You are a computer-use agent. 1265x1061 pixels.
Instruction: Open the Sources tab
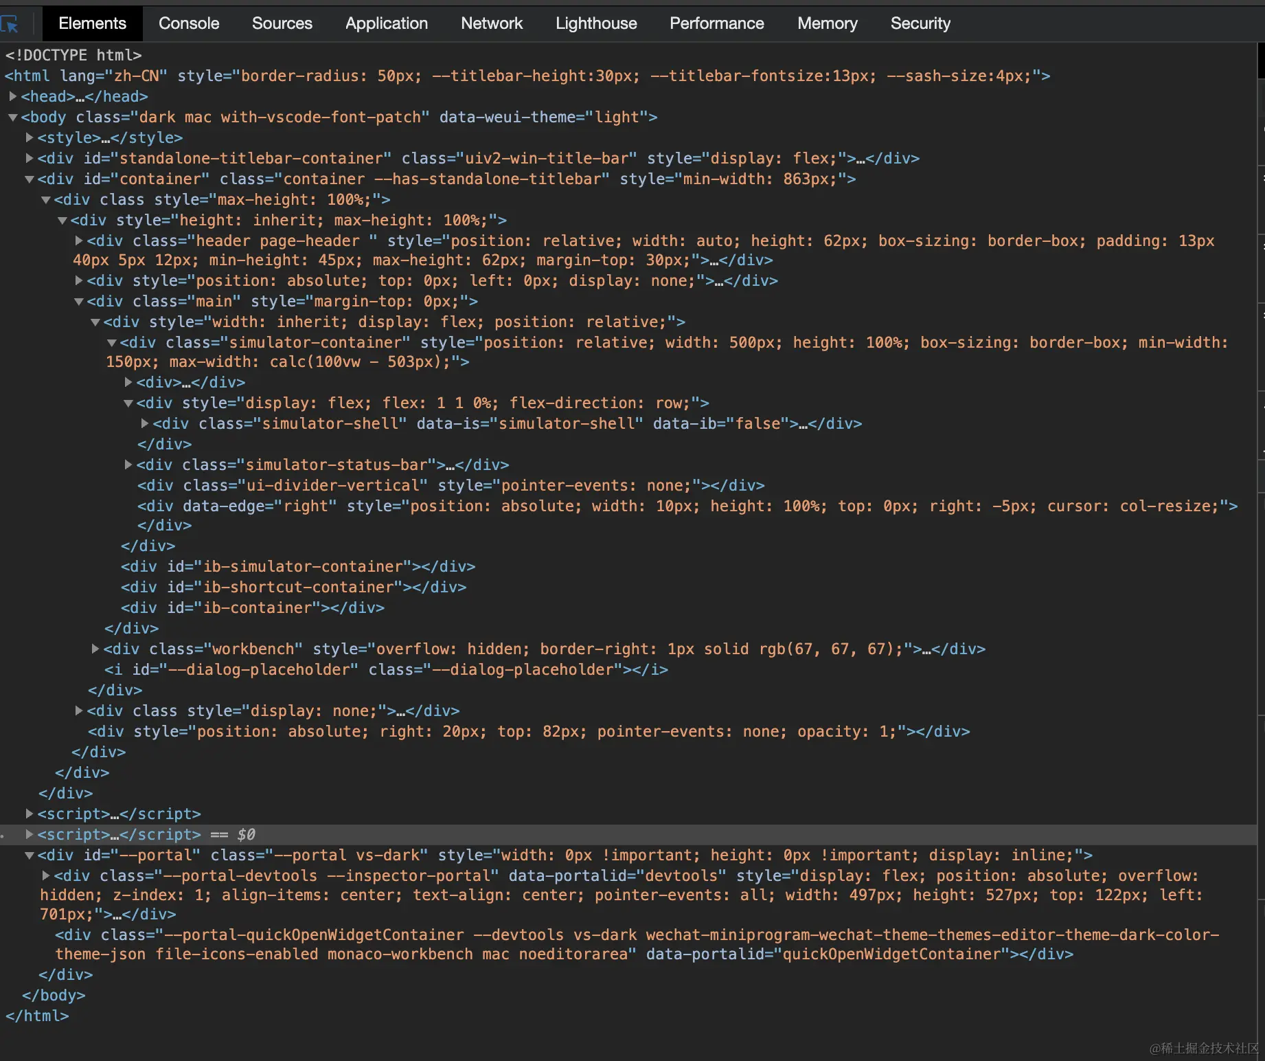[282, 23]
